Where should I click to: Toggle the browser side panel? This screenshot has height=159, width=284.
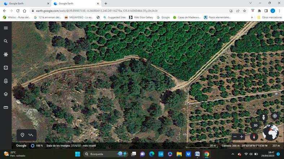pos(266,11)
